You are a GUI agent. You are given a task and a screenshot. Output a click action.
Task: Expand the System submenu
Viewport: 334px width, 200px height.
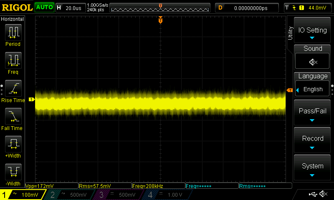(313, 168)
